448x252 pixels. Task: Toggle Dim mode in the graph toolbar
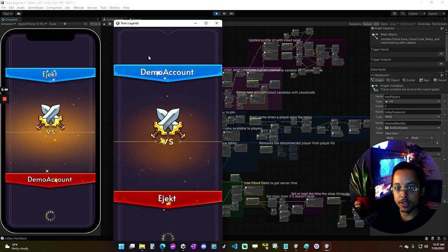click(377, 24)
